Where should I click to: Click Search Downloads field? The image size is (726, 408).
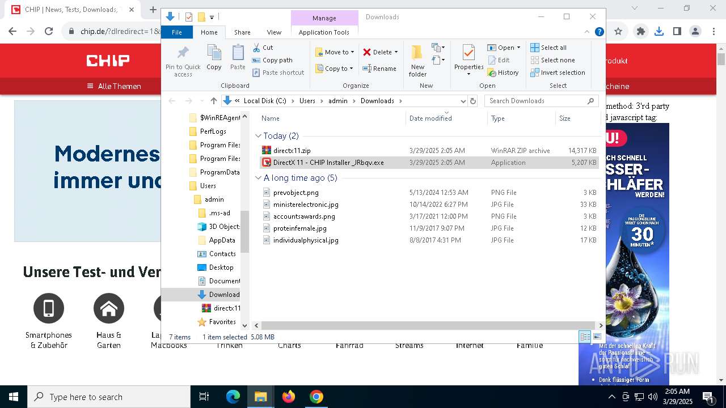click(x=542, y=101)
